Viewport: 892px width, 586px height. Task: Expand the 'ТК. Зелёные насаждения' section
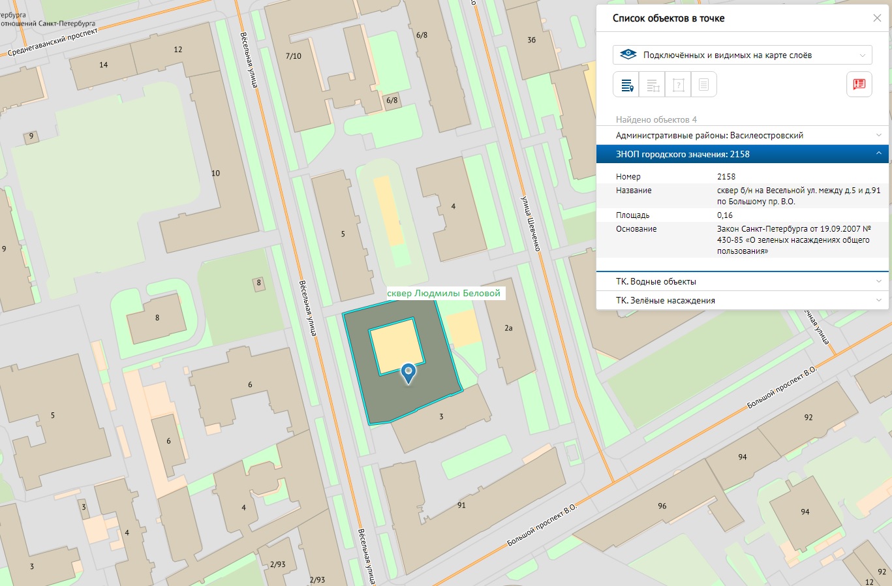(742, 300)
